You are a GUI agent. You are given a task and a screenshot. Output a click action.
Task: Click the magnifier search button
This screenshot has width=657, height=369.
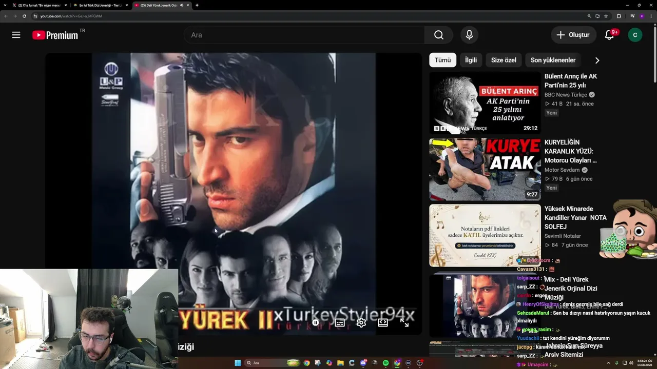439,35
